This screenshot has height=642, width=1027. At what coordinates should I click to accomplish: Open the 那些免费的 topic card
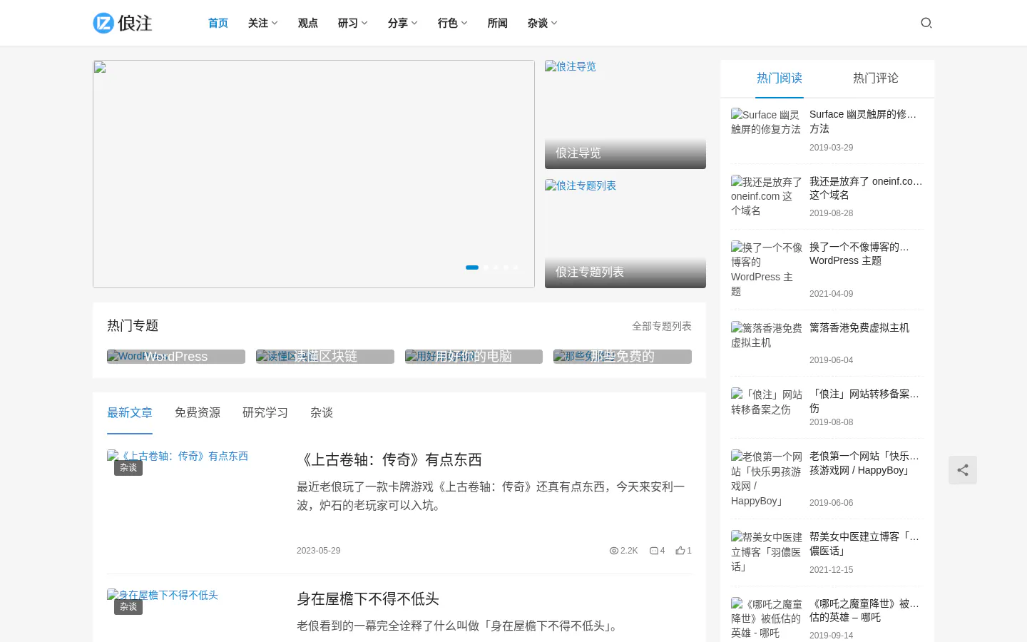point(623,357)
